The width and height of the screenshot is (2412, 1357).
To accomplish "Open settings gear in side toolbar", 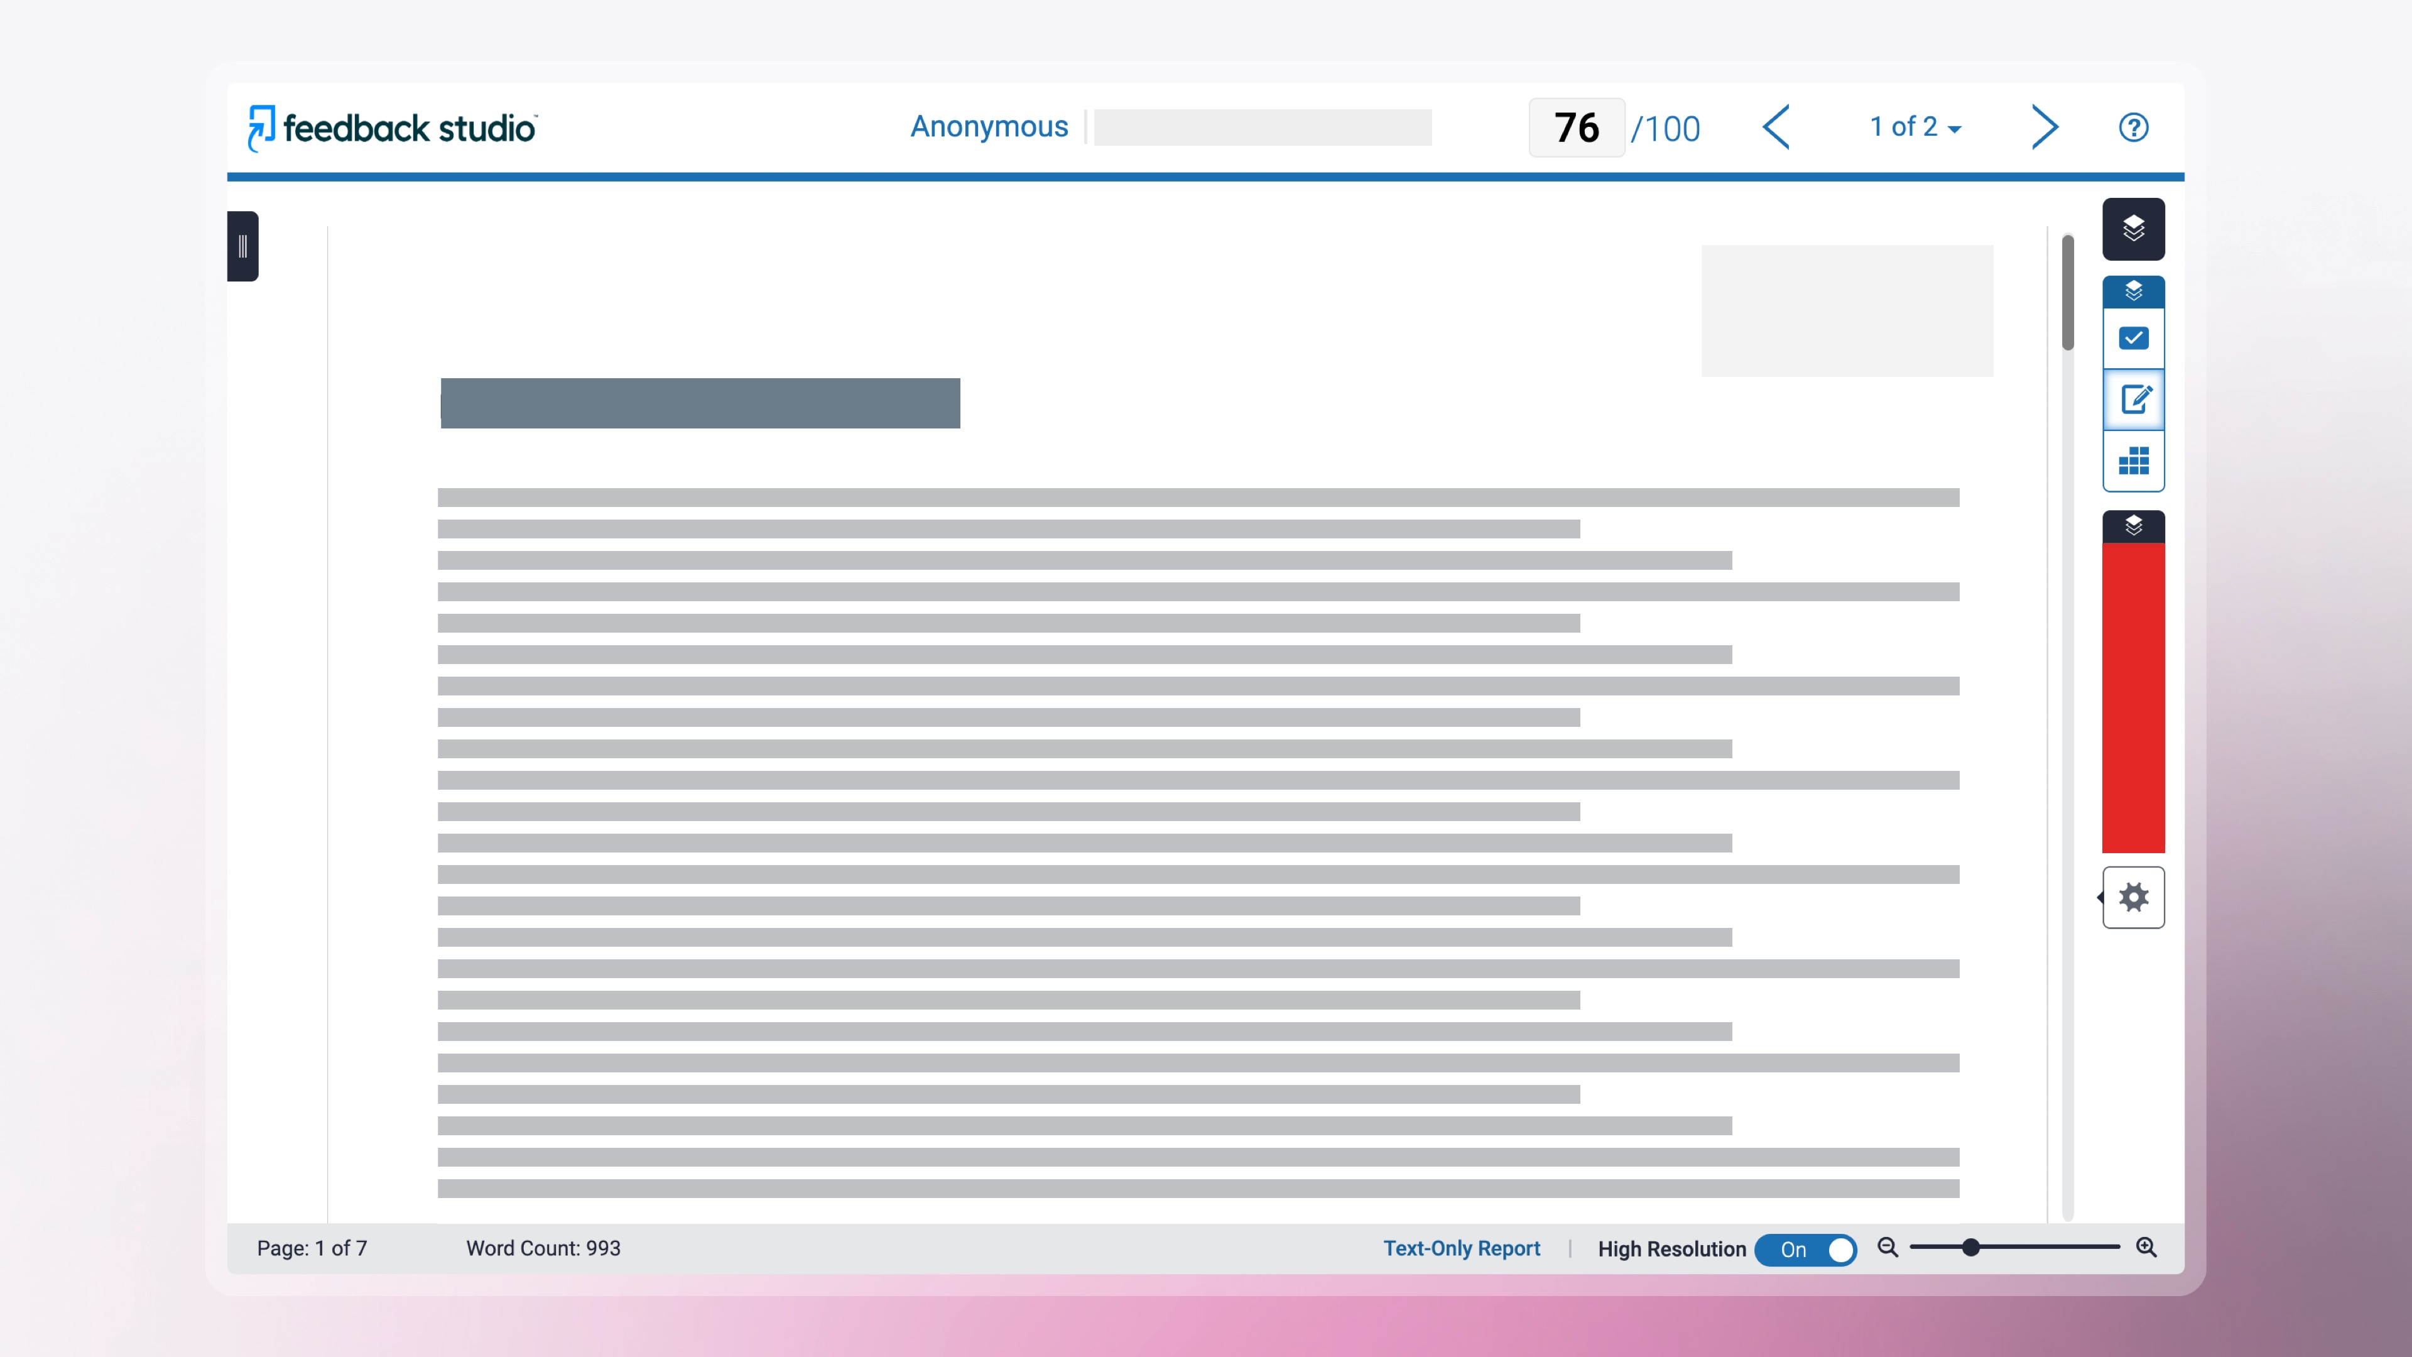I will (2133, 897).
